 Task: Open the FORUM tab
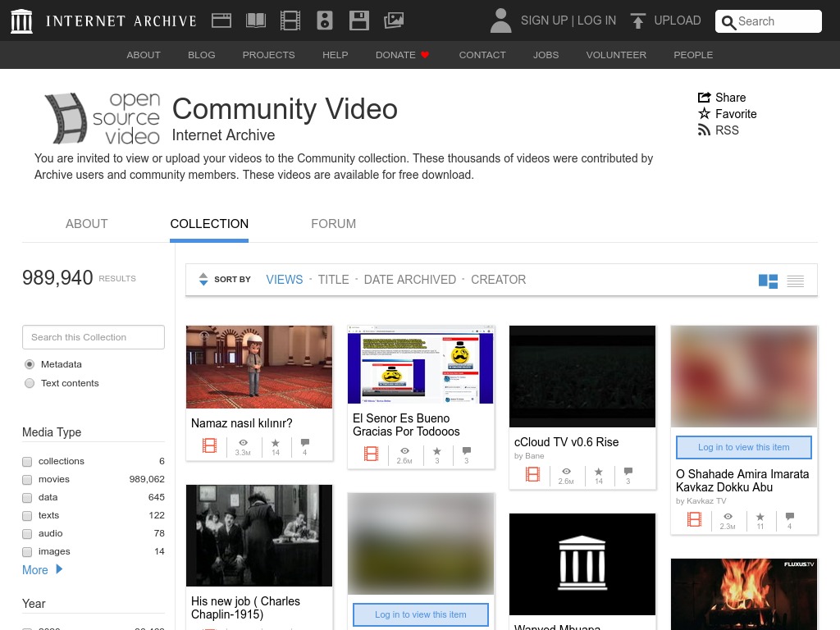pyautogui.click(x=333, y=224)
